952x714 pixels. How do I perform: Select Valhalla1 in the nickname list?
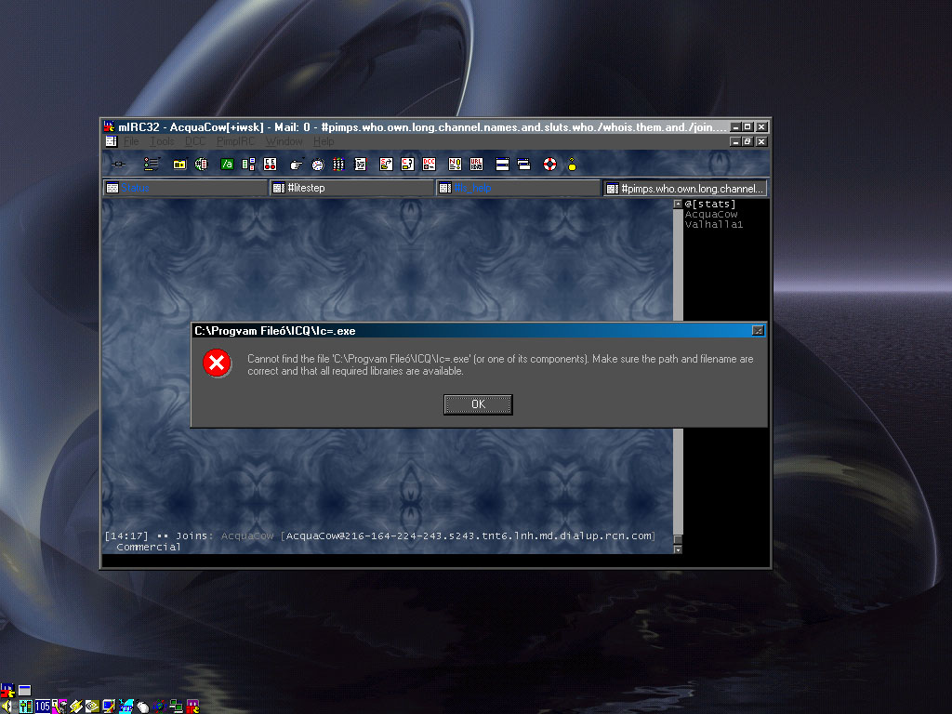point(713,224)
